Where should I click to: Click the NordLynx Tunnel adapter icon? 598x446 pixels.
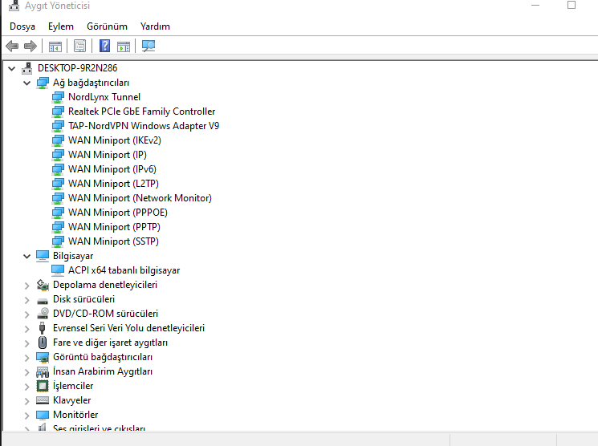[x=58, y=97]
